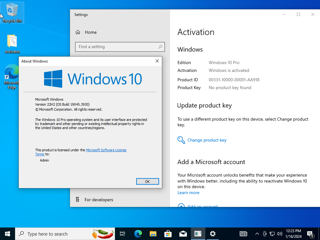Screen dimensions: 320x240
Task: Click the 'Update product key' heading
Action: click(204, 106)
